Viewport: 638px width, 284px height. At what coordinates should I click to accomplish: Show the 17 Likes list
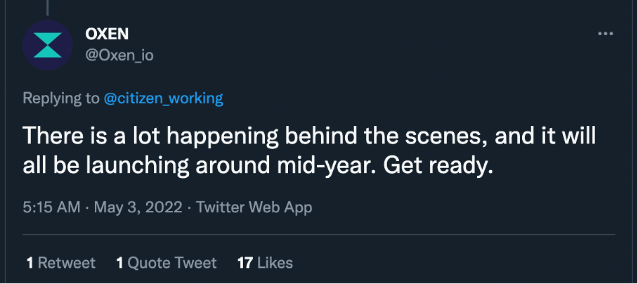(x=266, y=263)
